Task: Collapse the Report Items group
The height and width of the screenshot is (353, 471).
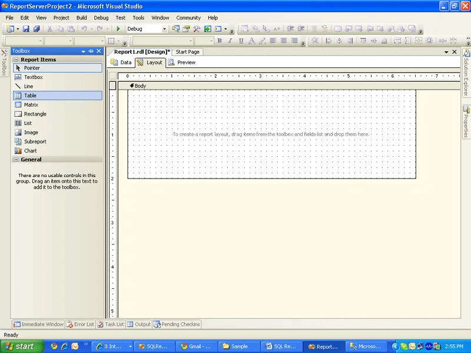Action: (x=16, y=60)
